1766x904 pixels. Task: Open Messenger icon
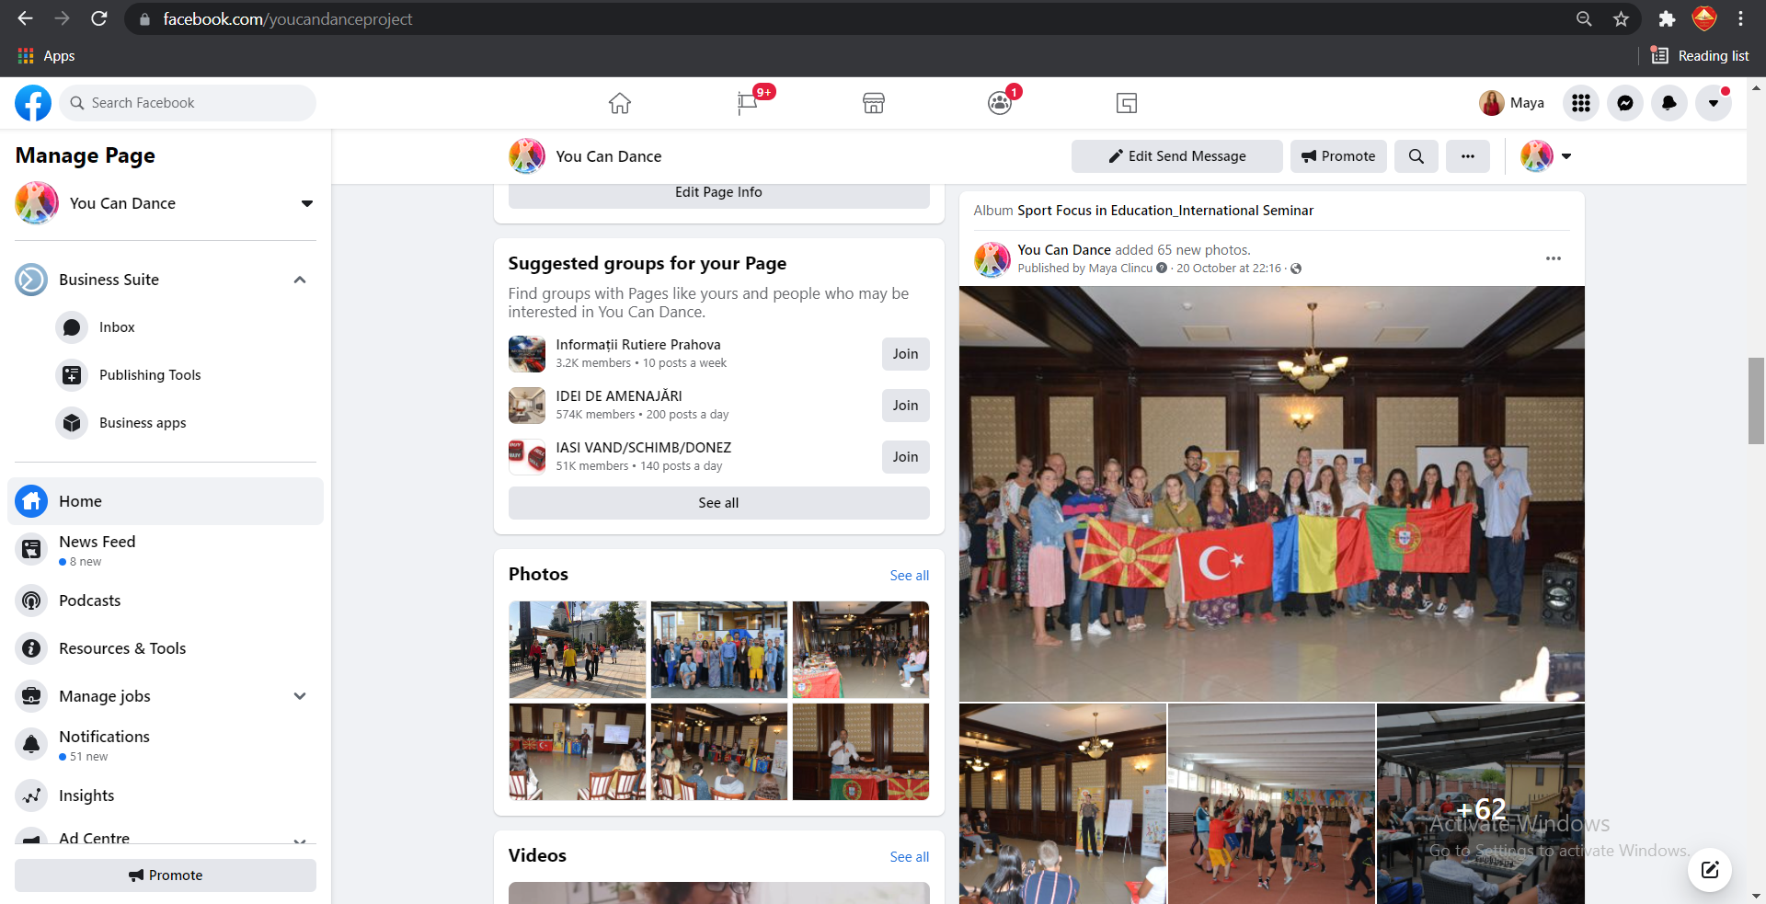(x=1625, y=103)
